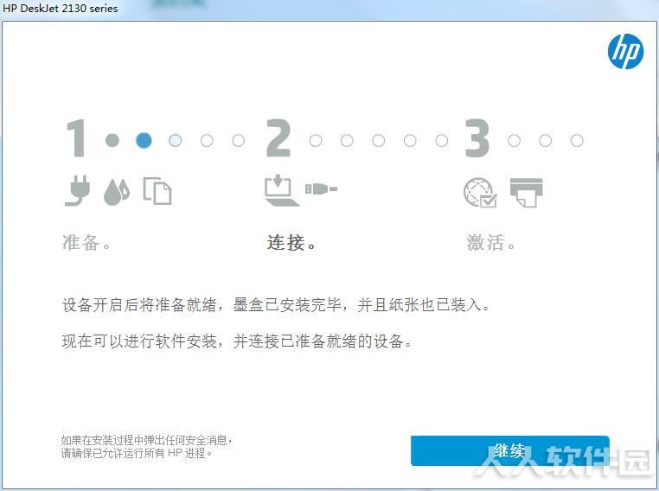The image size is (659, 491).
Task: Click the HP logo icon
Action: (x=625, y=51)
